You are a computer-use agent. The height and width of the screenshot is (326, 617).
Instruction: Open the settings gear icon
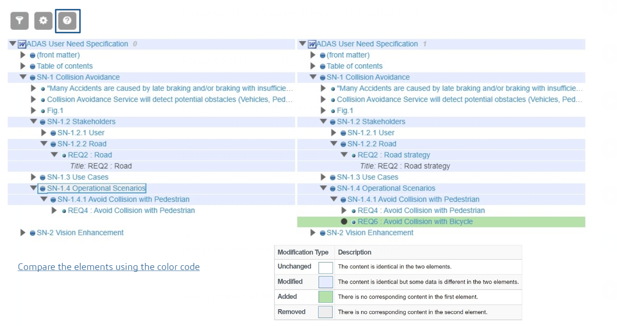point(43,21)
